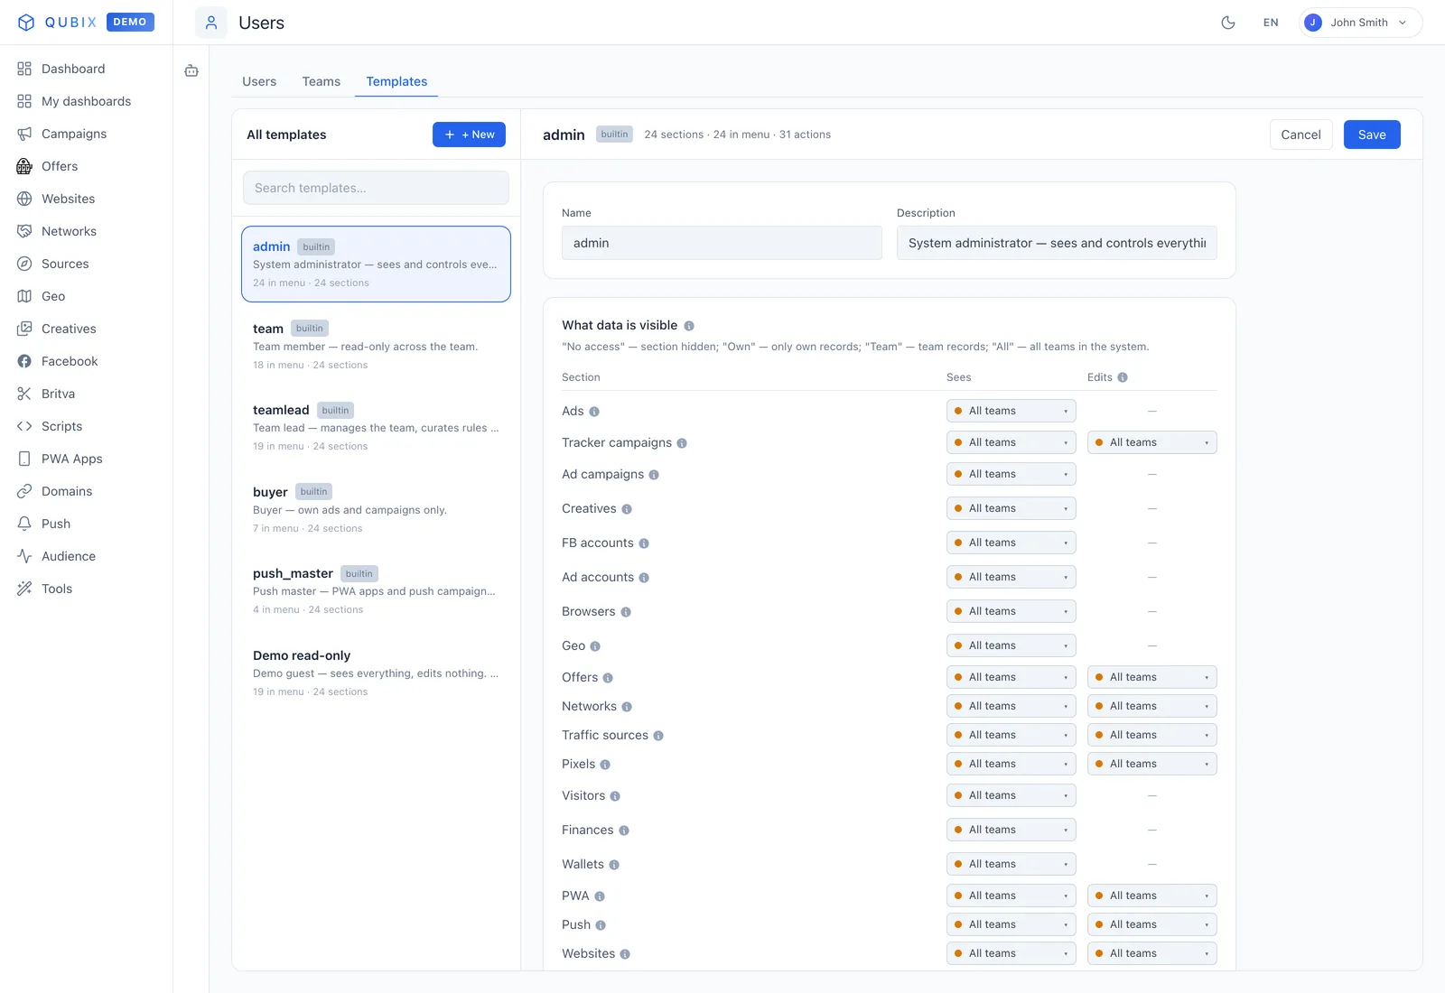Click the Name input field
This screenshot has width=1445, height=993.
(x=722, y=243)
